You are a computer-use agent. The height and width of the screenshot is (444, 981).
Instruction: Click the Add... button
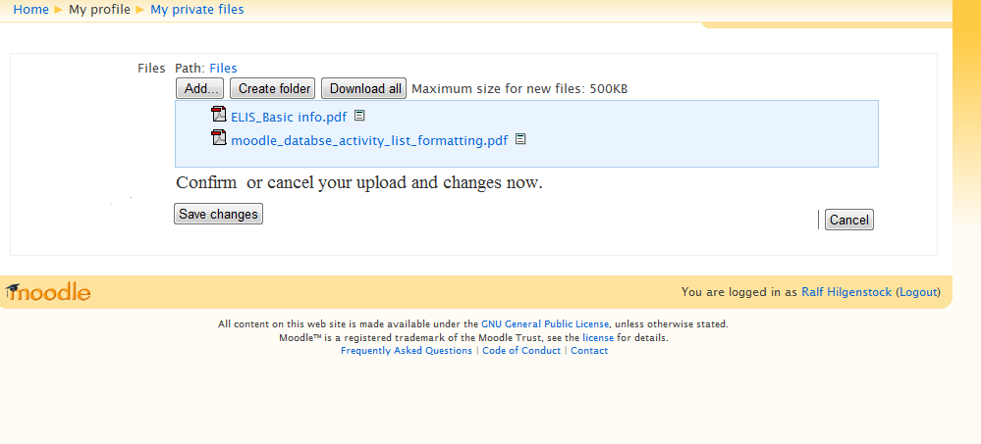pyautogui.click(x=200, y=88)
